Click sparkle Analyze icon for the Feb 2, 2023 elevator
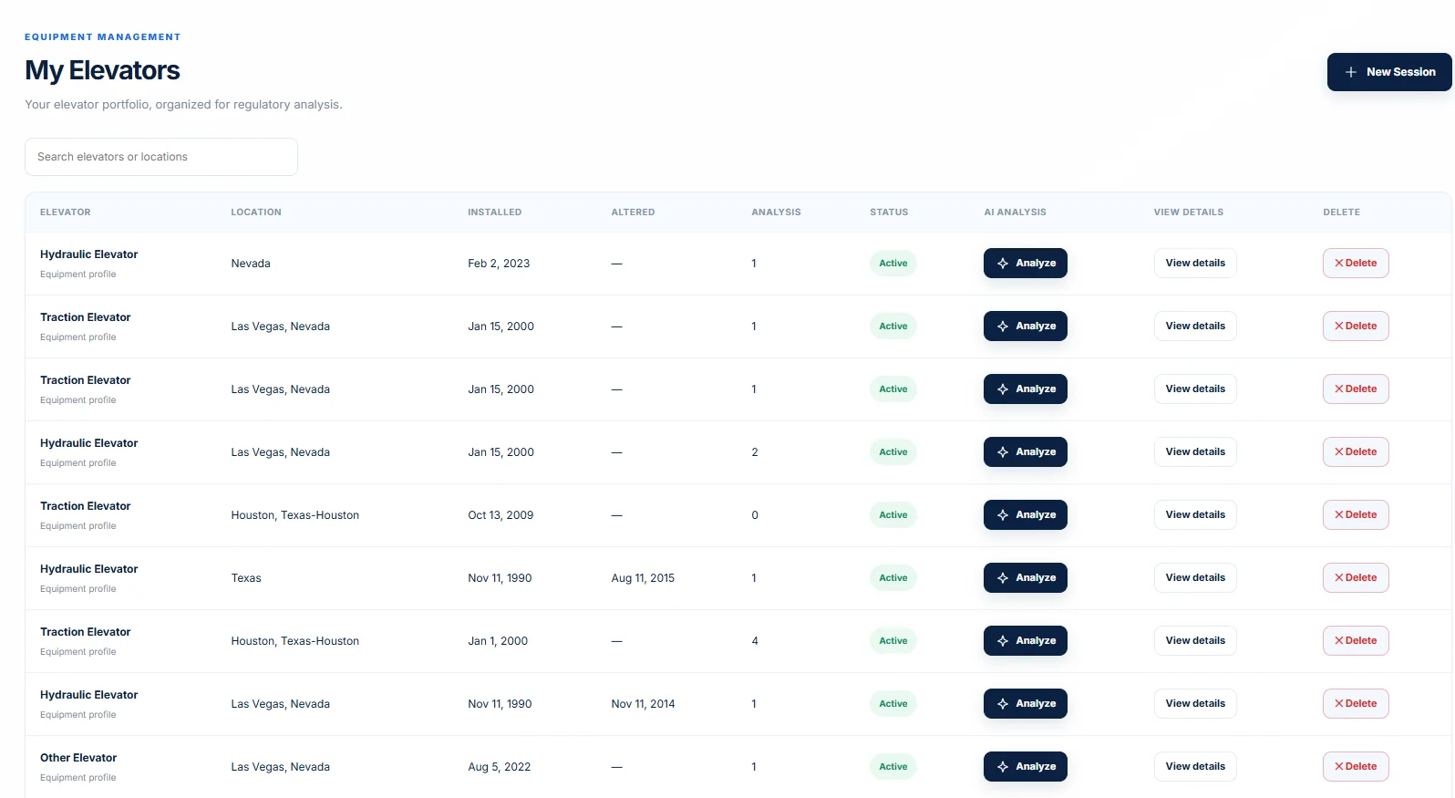Viewport: 1455px width, 798px height. (1003, 264)
